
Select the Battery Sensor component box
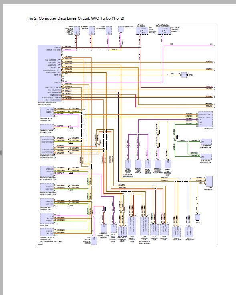point(91,30)
